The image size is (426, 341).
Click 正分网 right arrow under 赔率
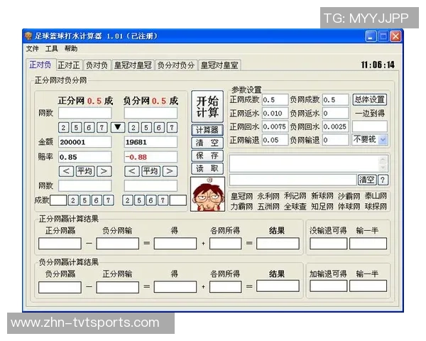[104, 171]
